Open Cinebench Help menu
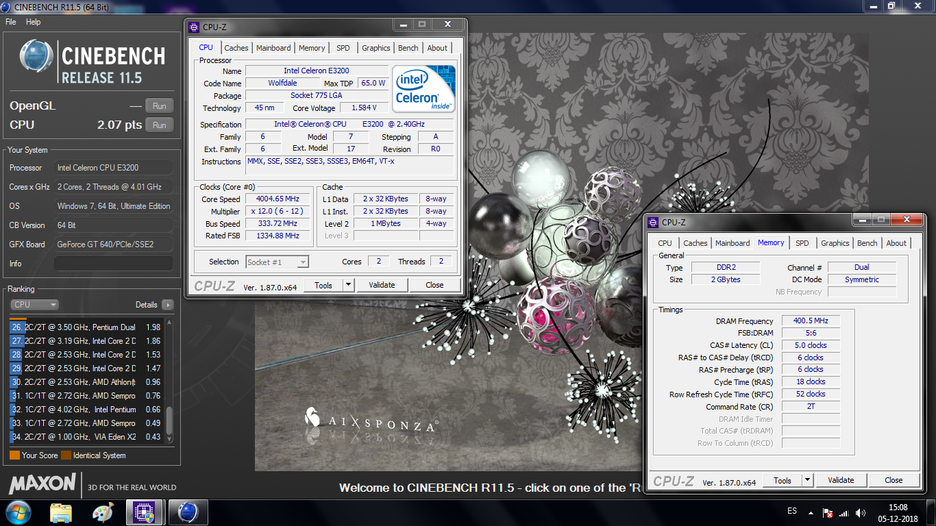 pyautogui.click(x=34, y=22)
